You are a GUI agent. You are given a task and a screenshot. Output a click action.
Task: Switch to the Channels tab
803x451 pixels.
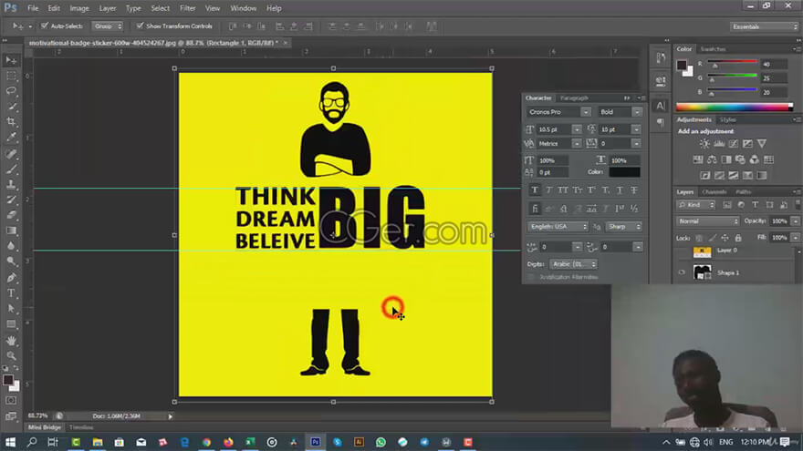click(x=714, y=191)
